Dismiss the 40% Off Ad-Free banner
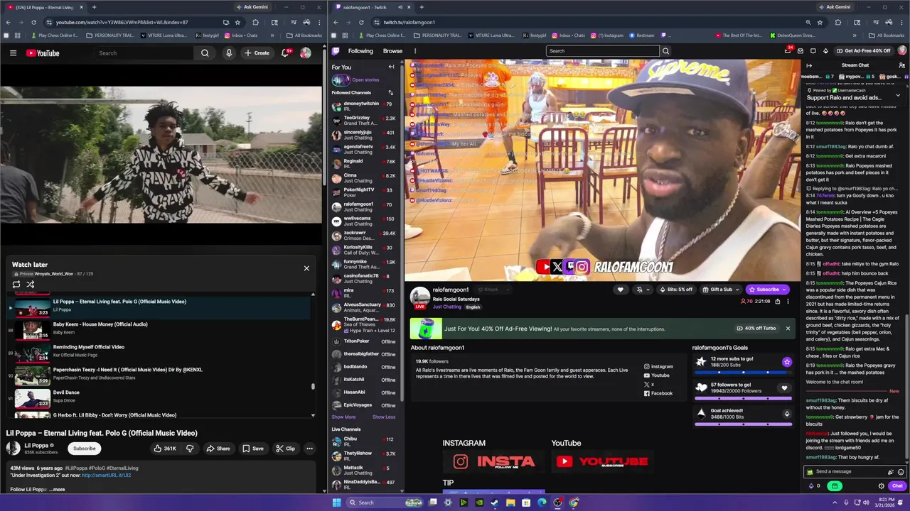 click(x=788, y=329)
